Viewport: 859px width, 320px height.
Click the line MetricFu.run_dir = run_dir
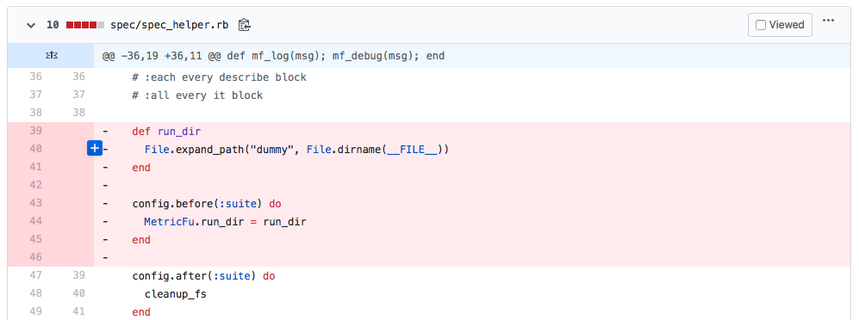tap(225, 222)
